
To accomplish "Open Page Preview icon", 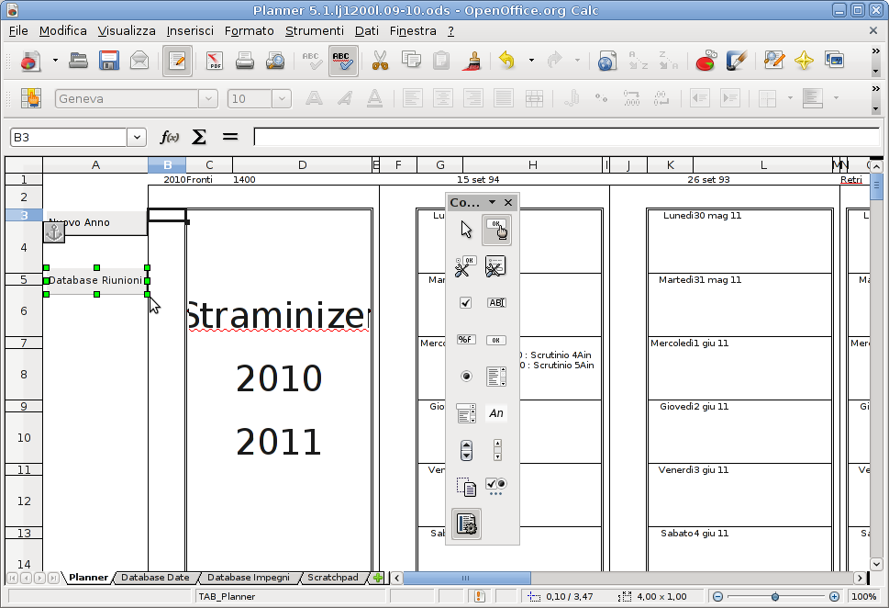I will (x=275, y=61).
